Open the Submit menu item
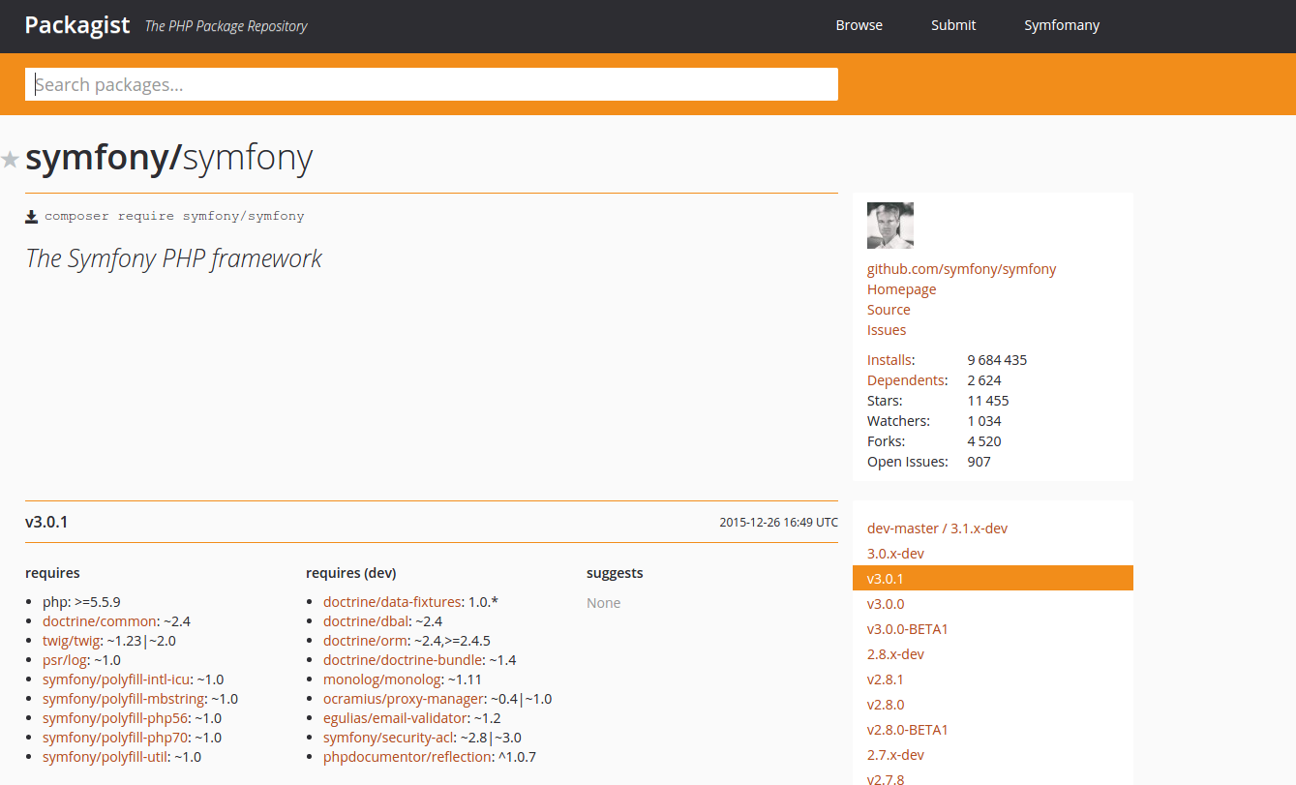 click(953, 25)
